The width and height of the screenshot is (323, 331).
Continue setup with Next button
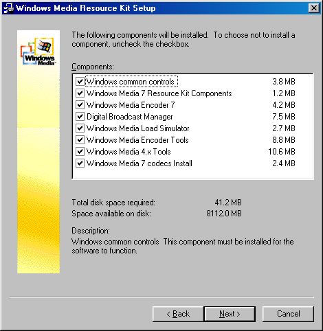230,314
